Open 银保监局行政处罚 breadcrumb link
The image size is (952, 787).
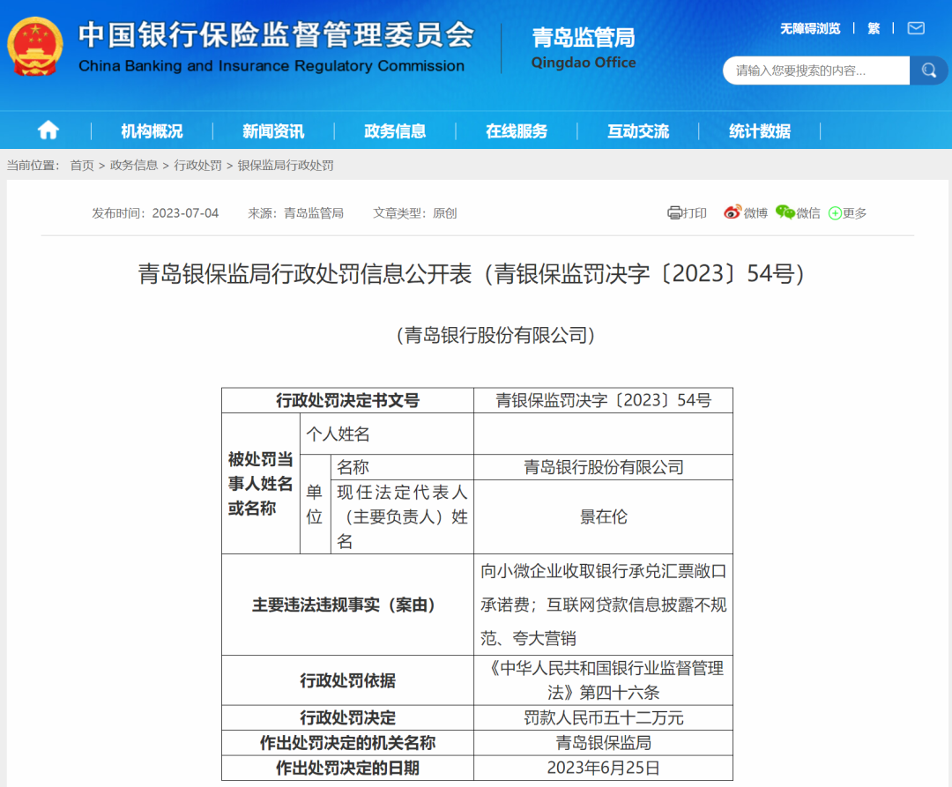pos(286,166)
